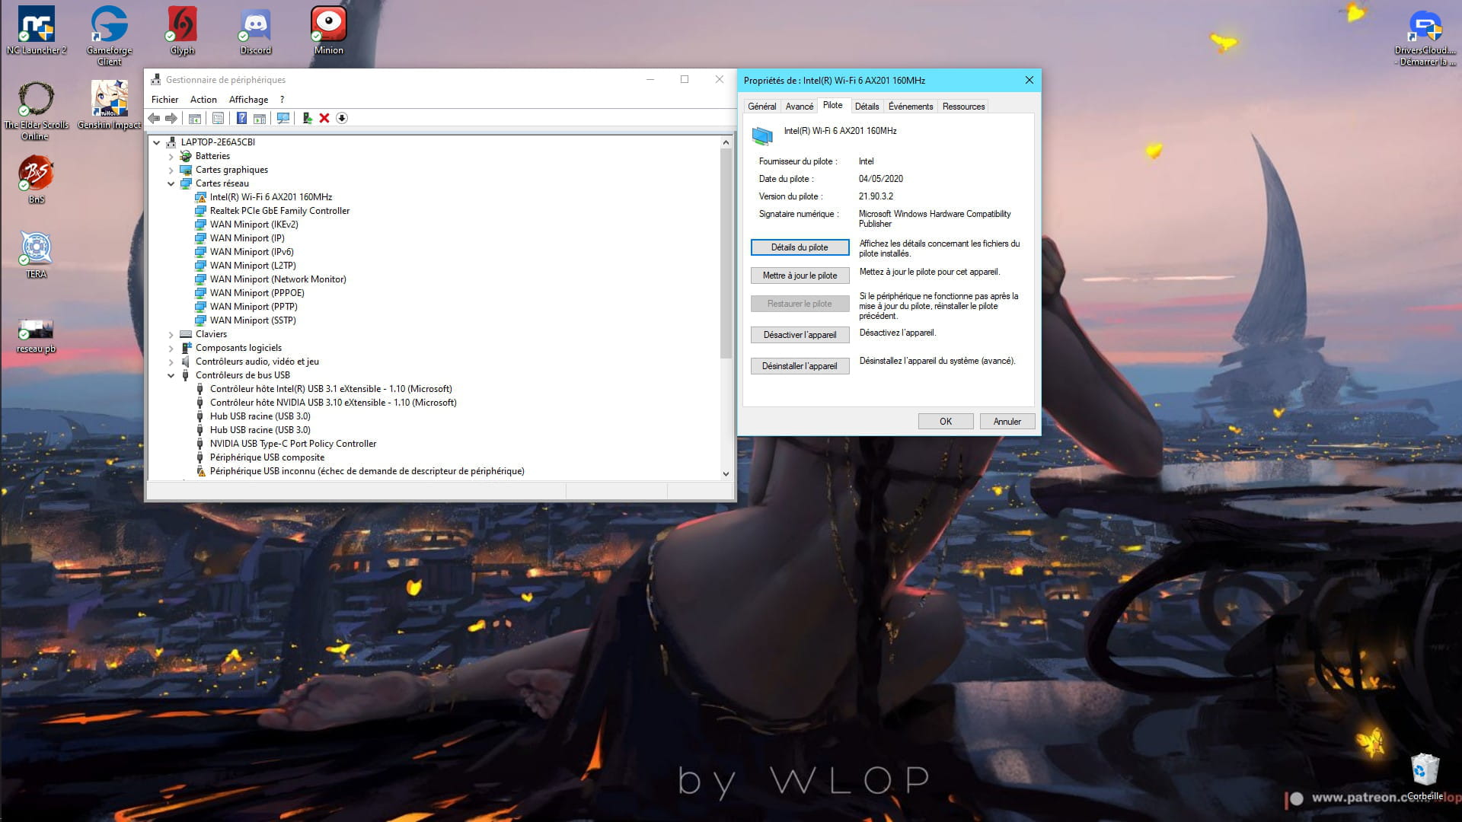Expand the Claviers category
This screenshot has height=822, width=1462.
[171, 334]
